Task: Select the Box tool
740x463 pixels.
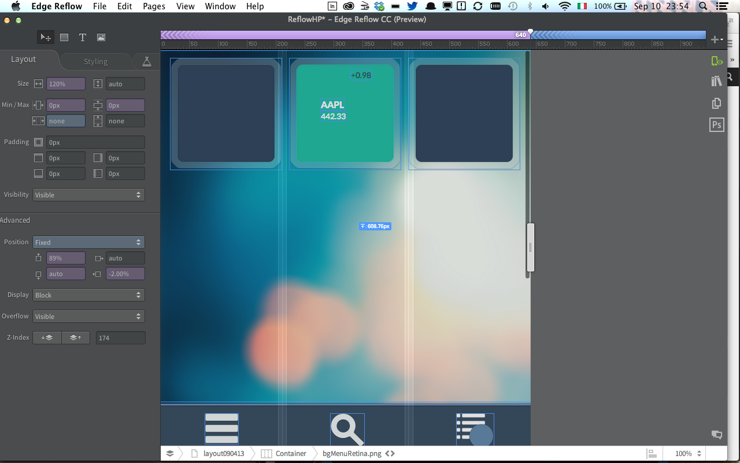Action: pos(64,38)
